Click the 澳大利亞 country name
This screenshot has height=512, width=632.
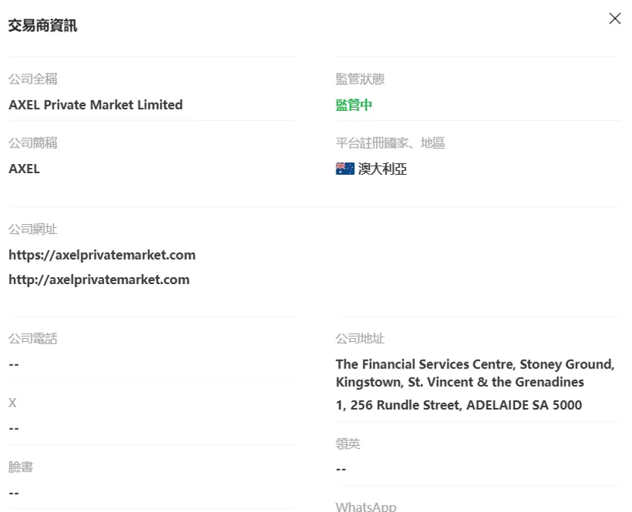[x=383, y=169]
